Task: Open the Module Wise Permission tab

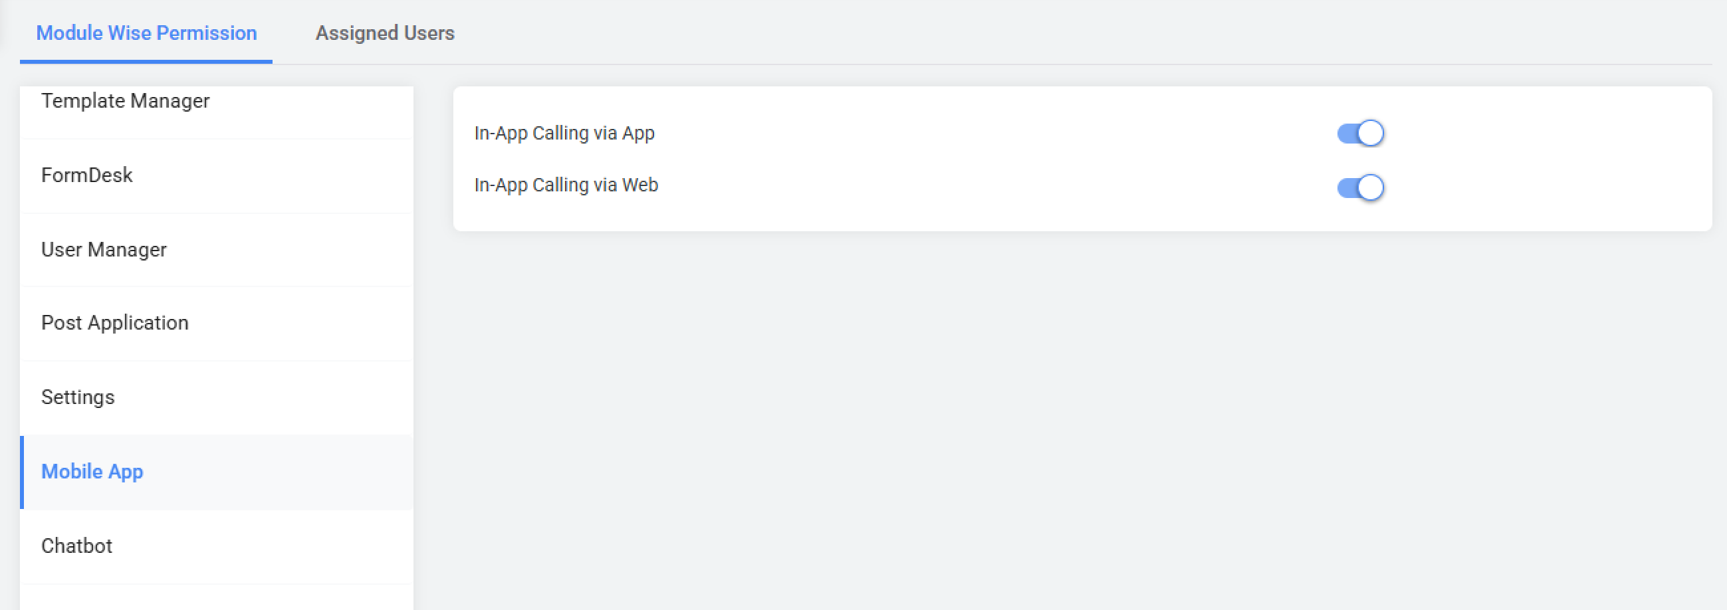Action: click(146, 33)
